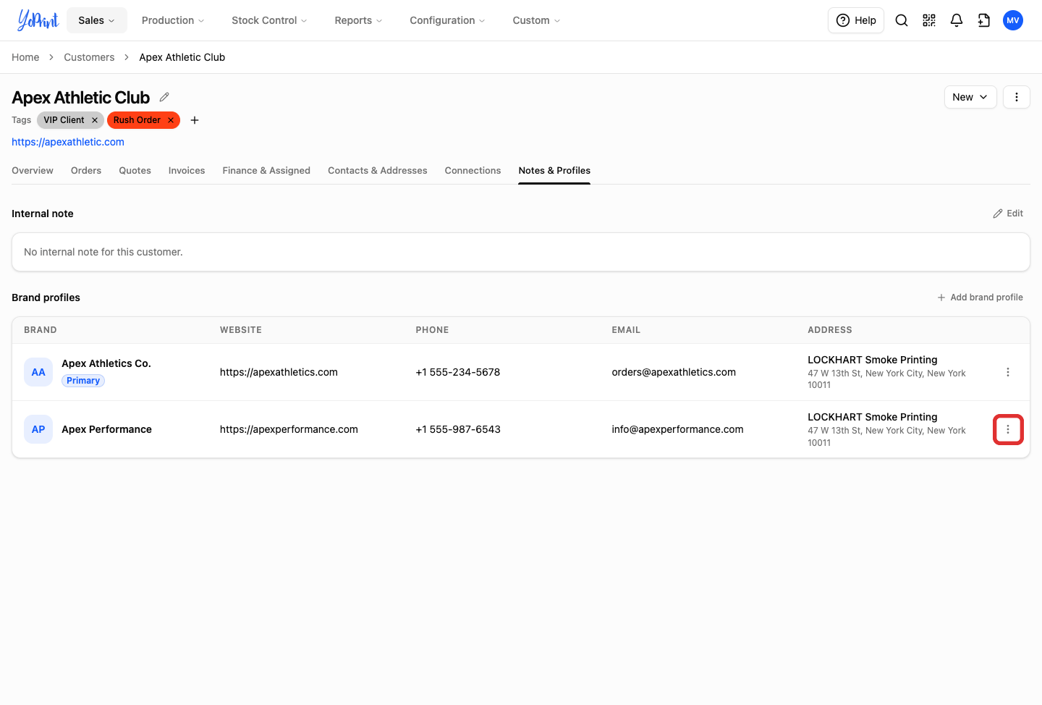1042x705 pixels.
Task: Edit the internal note
Action: (x=1008, y=214)
